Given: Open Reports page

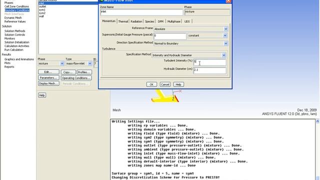Looking at the screenshot, I should click(x=9, y=66).
